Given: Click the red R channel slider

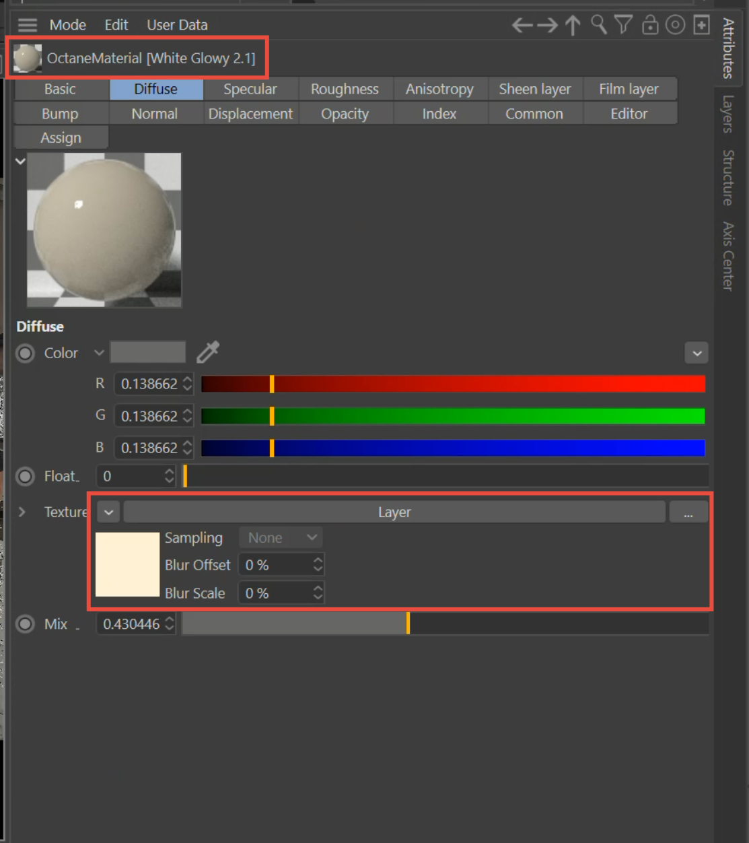Looking at the screenshot, I should tap(453, 384).
